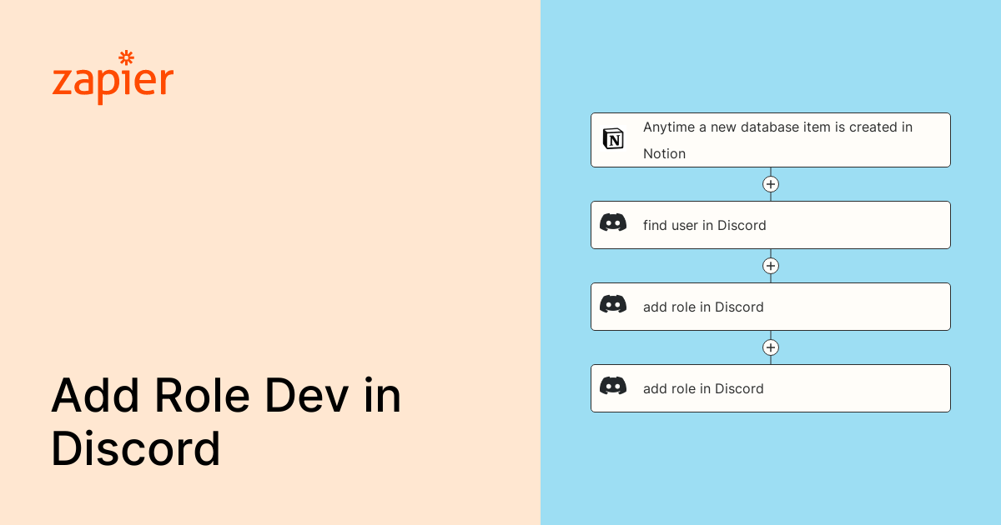Click the Discord icon in the last add role step
The width and height of the screenshot is (1001, 525).
(613, 388)
